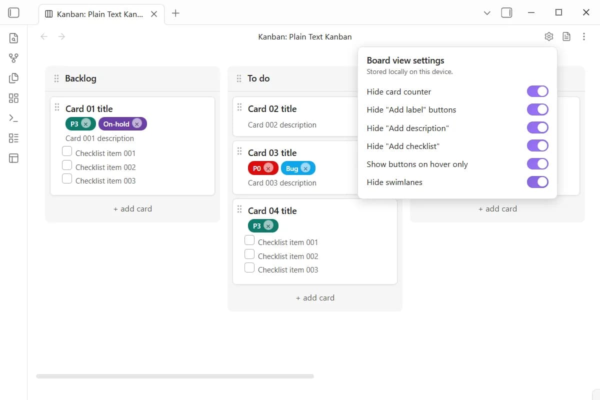
Task: Click the files/copy icon in ribbon
Action: [13, 78]
